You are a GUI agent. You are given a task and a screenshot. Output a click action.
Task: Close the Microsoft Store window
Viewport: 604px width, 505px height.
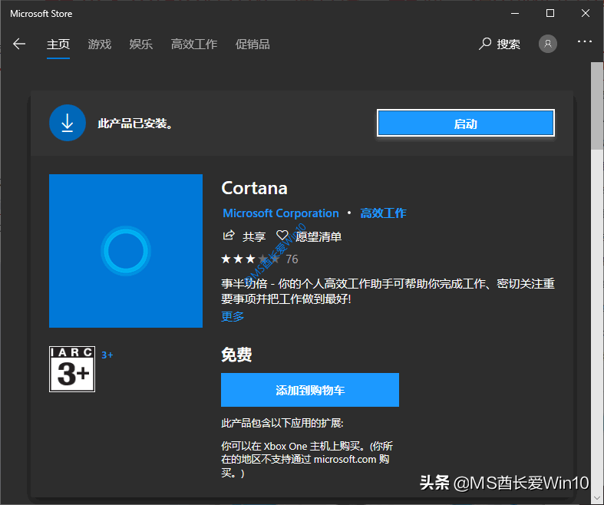click(x=586, y=14)
